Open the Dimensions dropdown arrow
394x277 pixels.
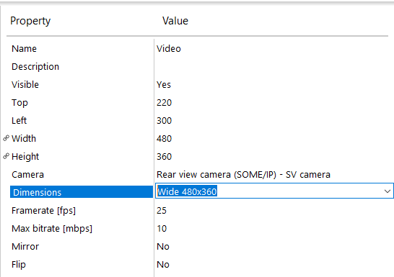388,191
